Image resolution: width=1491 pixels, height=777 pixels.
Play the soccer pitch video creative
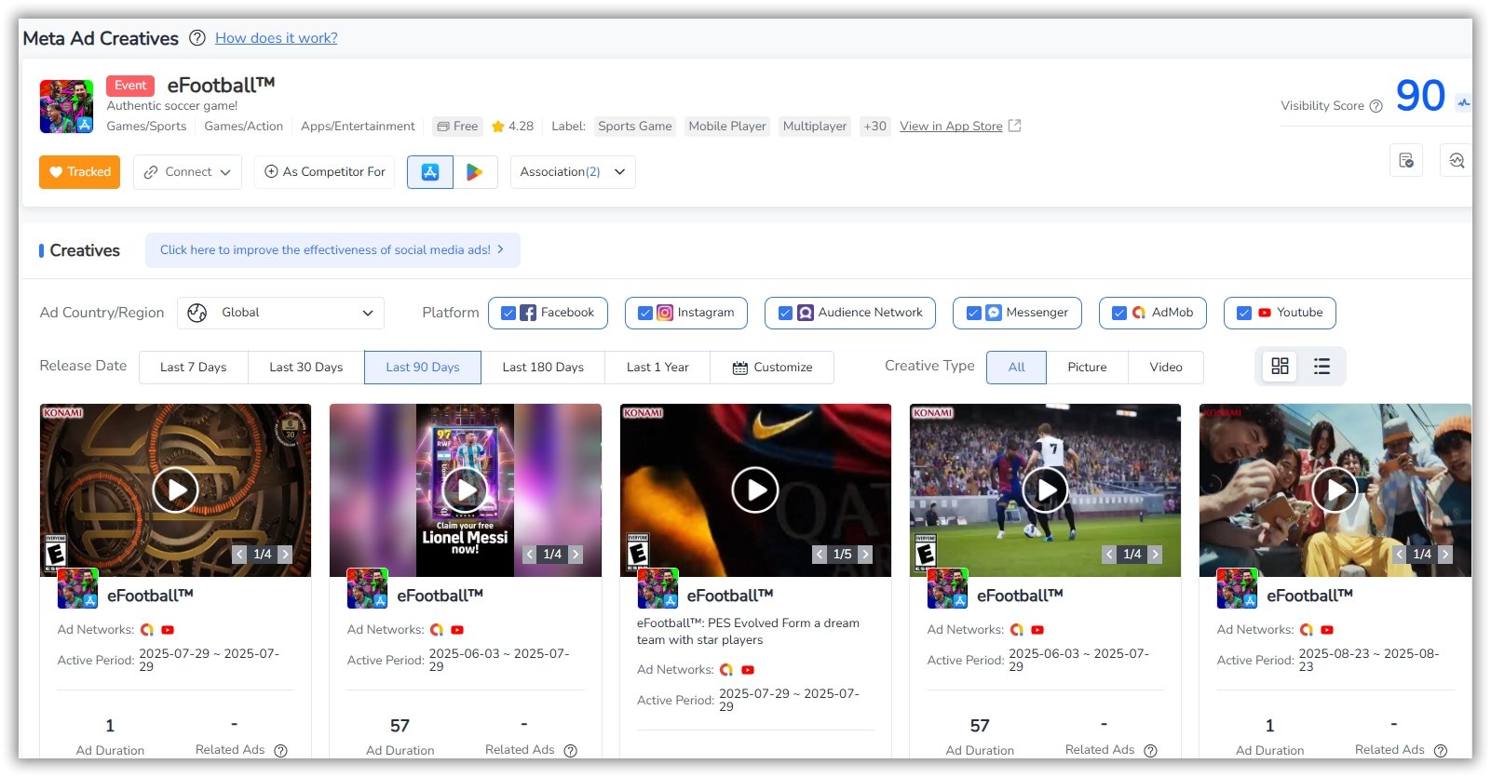[1045, 490]
